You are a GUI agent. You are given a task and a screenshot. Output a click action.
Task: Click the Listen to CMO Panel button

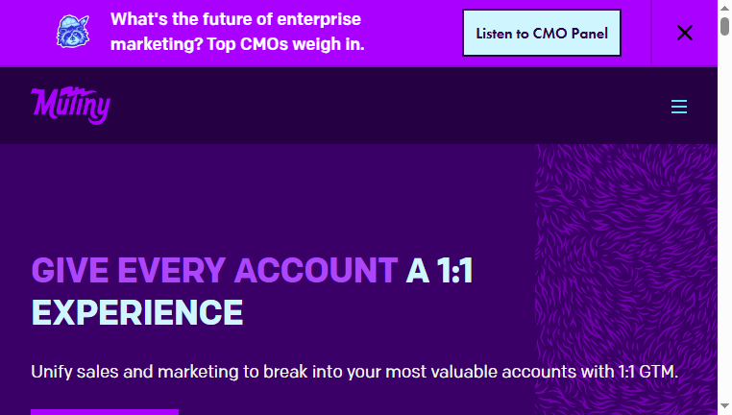point(542,33)
